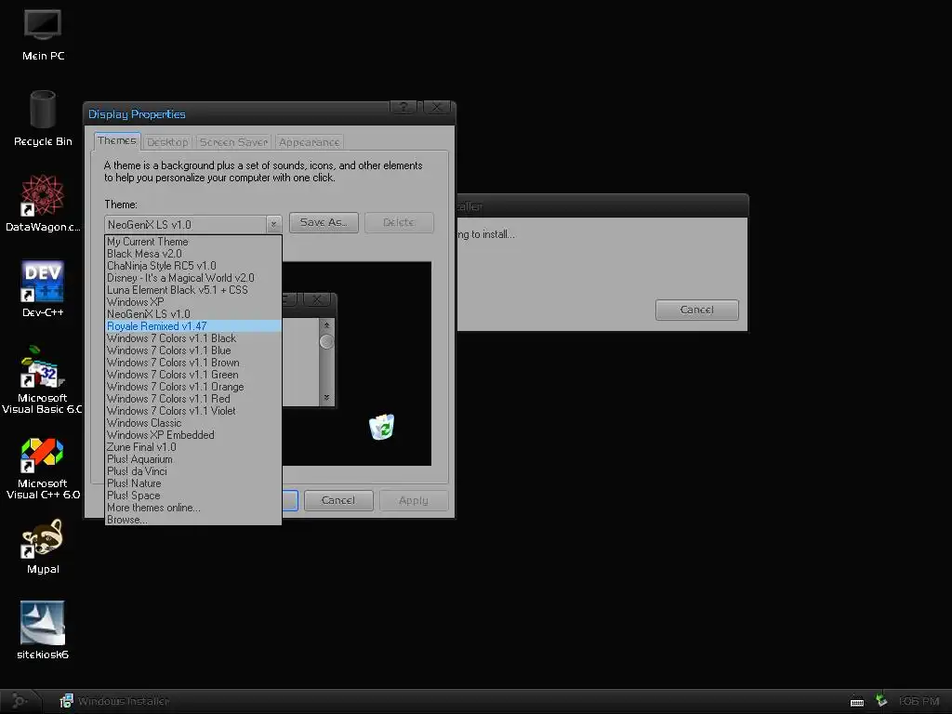952x714 pixels.
Task: Click Cancel in Display Properties
Action: (338, 500)
